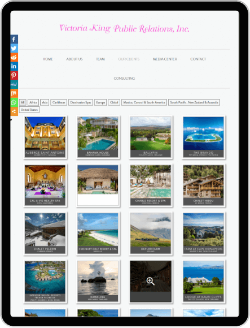Open the Media Center menu item

[165, 59]
